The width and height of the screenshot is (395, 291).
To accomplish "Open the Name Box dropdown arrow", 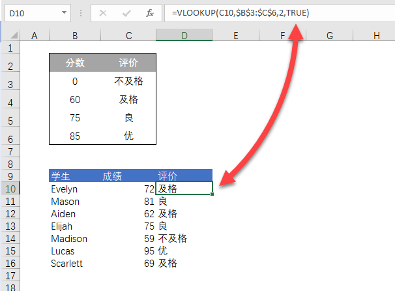I will (63, 12).
